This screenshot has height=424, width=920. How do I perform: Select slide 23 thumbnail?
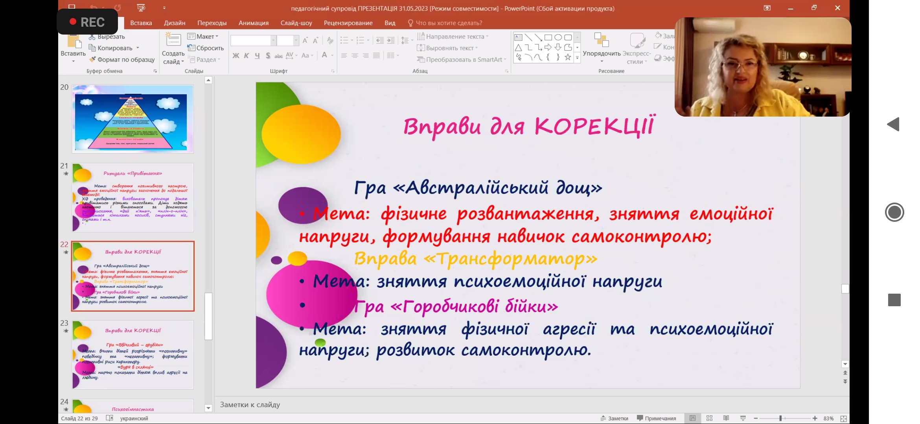[x=133, y=355]
